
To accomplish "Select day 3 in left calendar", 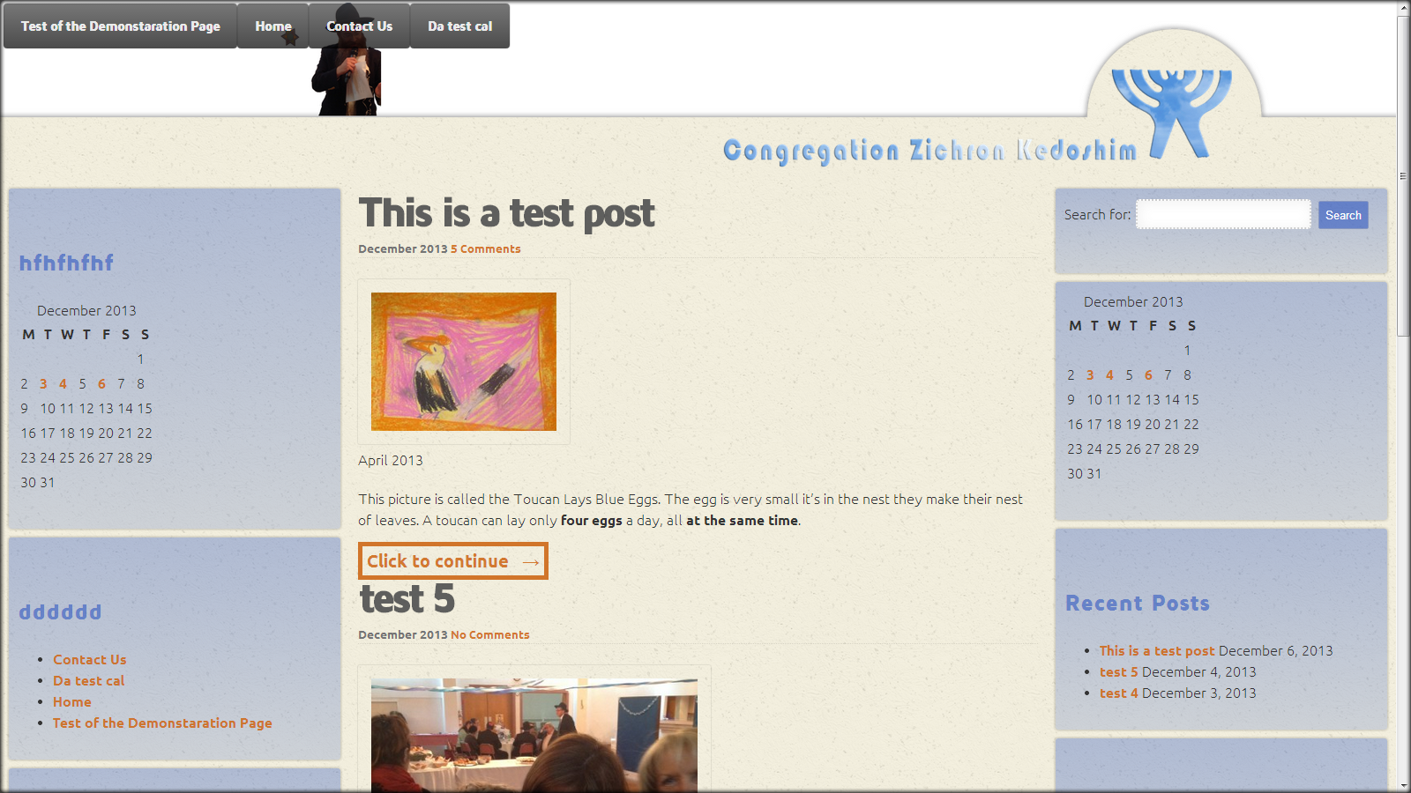I will point(43,384).
